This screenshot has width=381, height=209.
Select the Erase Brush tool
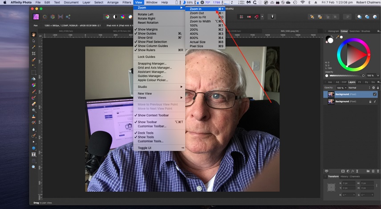click(33, 104)
